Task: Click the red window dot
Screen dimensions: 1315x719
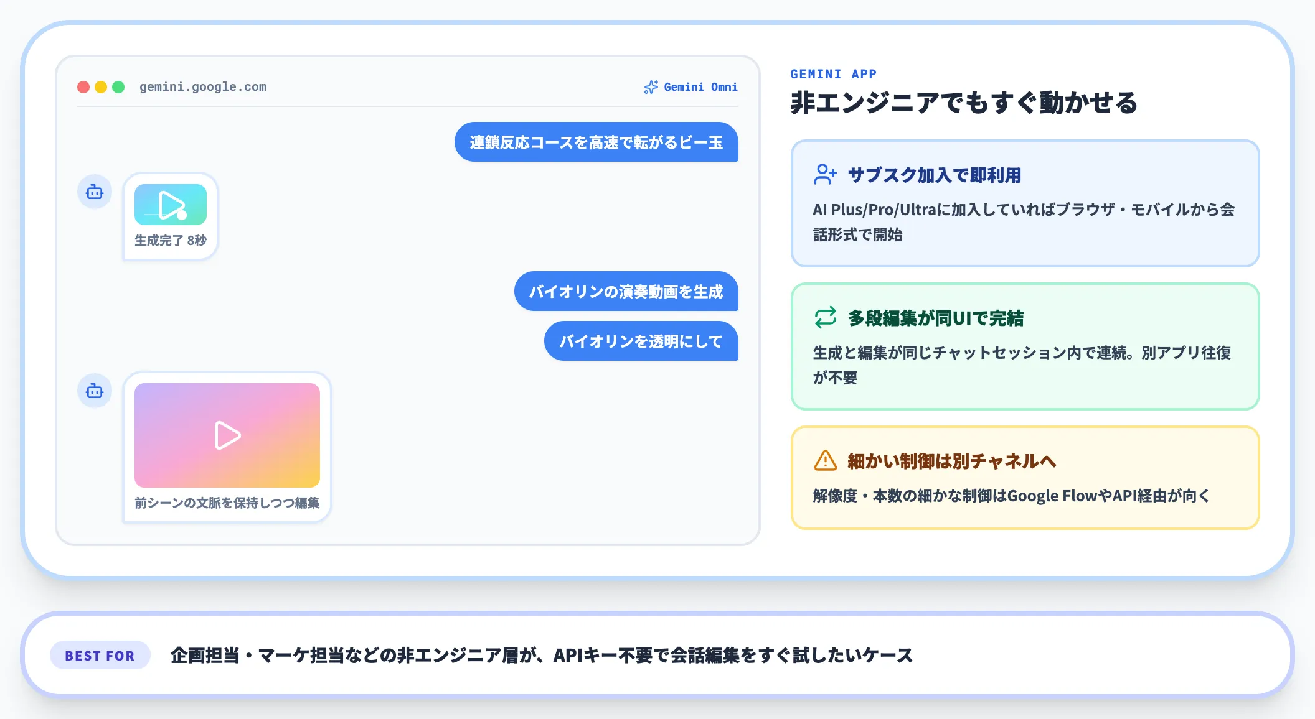Action: click(83, 87)
